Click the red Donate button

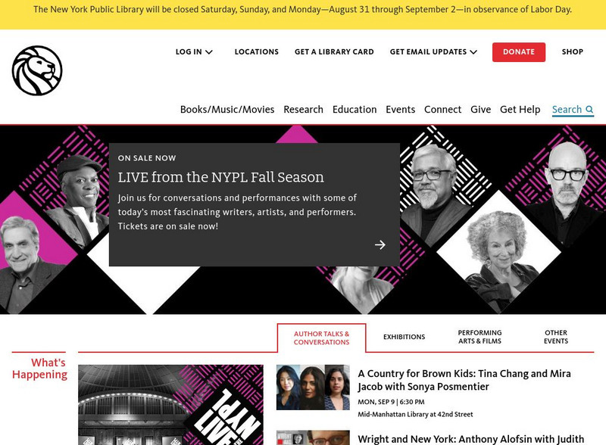pyautogui.click(x=519, y=52)
